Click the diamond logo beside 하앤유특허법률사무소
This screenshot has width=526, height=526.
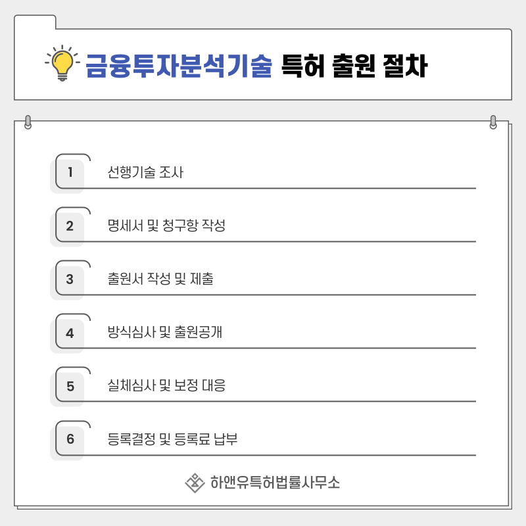(x=195, y=483)
